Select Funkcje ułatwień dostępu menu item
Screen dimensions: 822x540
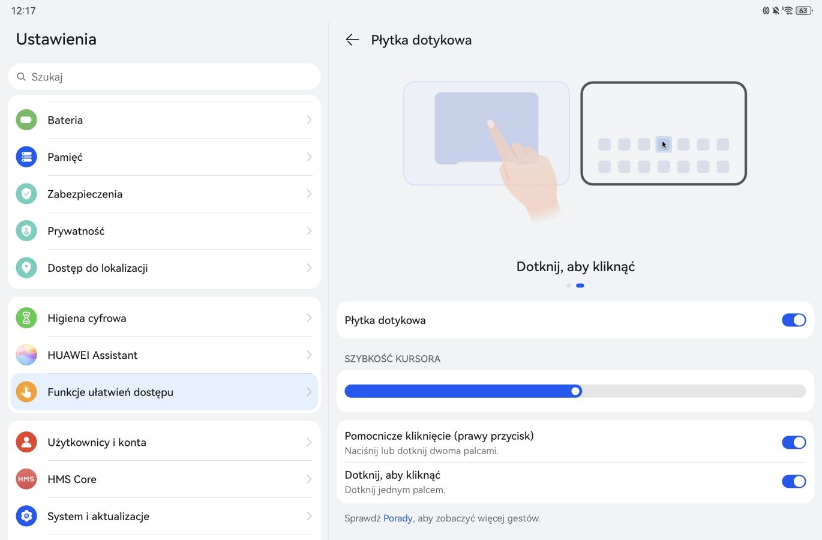(x=110, y=392)
